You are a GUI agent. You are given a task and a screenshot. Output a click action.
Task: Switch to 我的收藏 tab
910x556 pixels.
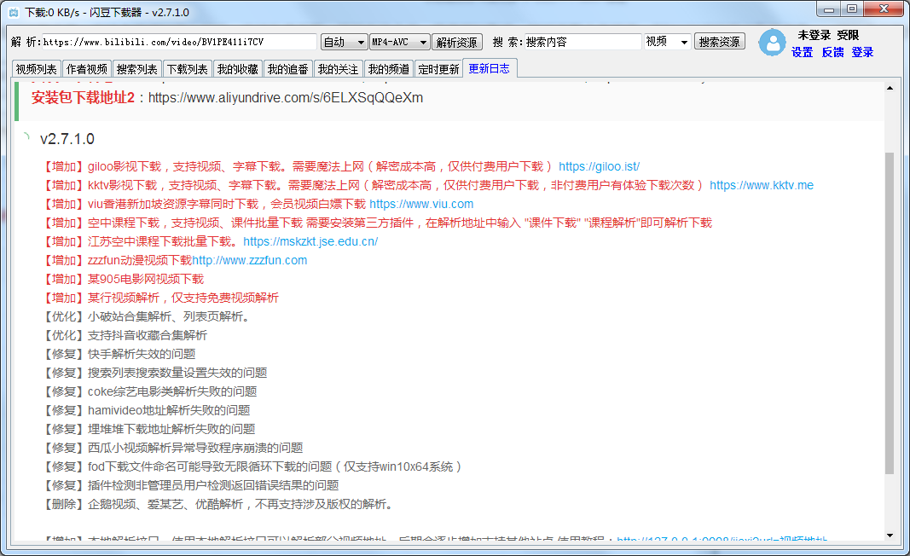click(x=237, y=69)
